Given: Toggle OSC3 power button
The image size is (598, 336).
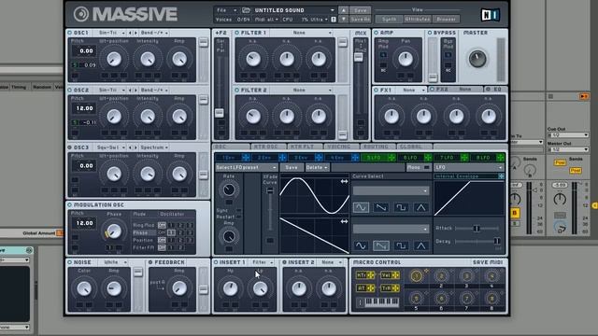Looking at the screenshot, I should point(70,147).
